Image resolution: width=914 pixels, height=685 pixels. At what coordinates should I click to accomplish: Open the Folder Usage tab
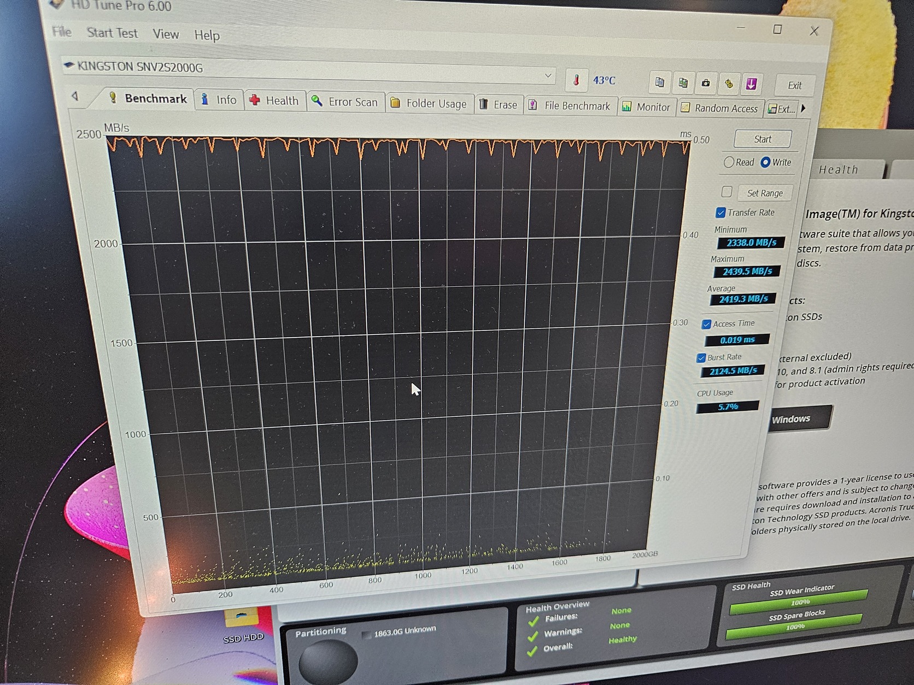click(429, 104)
